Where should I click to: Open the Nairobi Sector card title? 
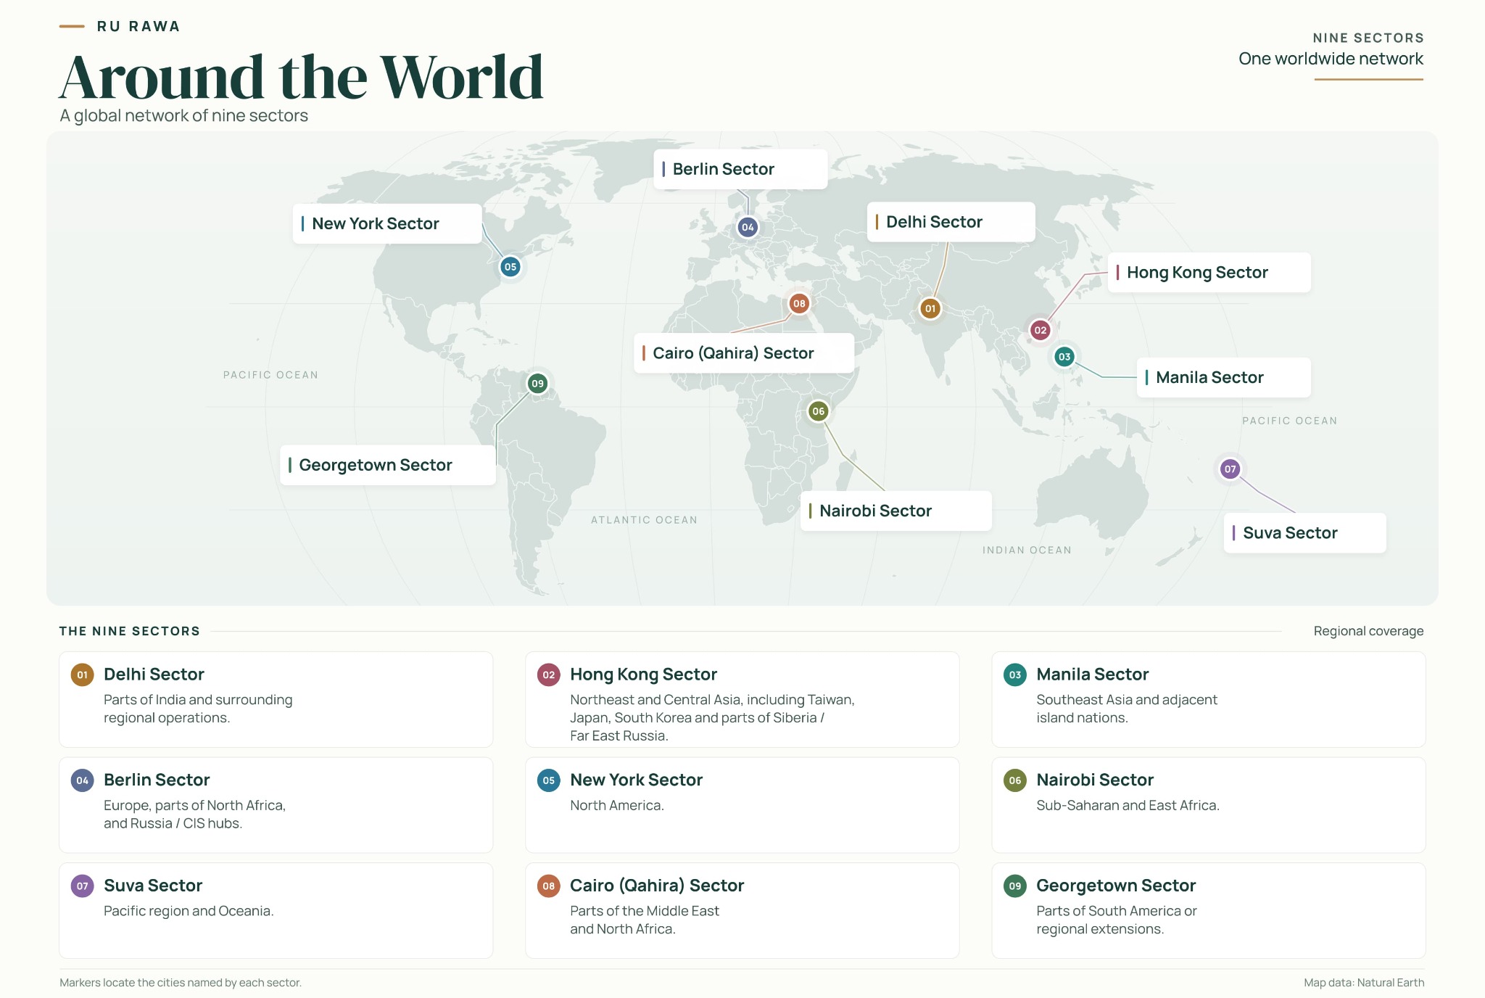1094,780
